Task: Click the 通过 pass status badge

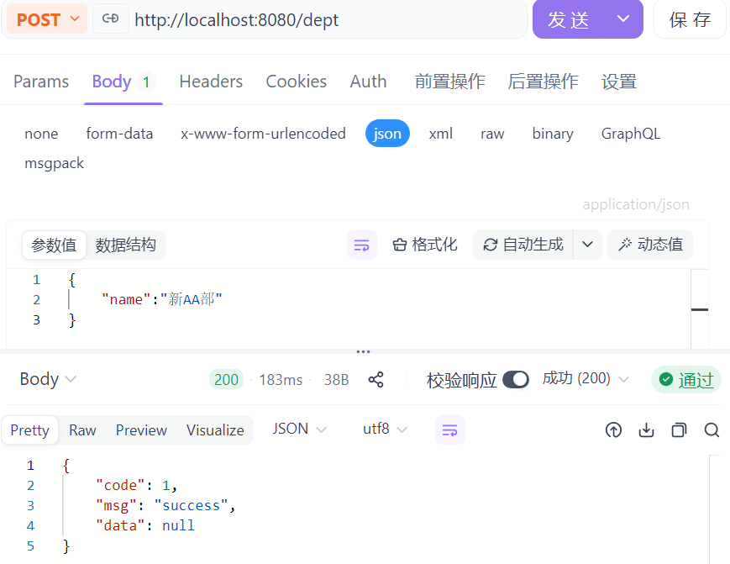Action: click(685, 380)
